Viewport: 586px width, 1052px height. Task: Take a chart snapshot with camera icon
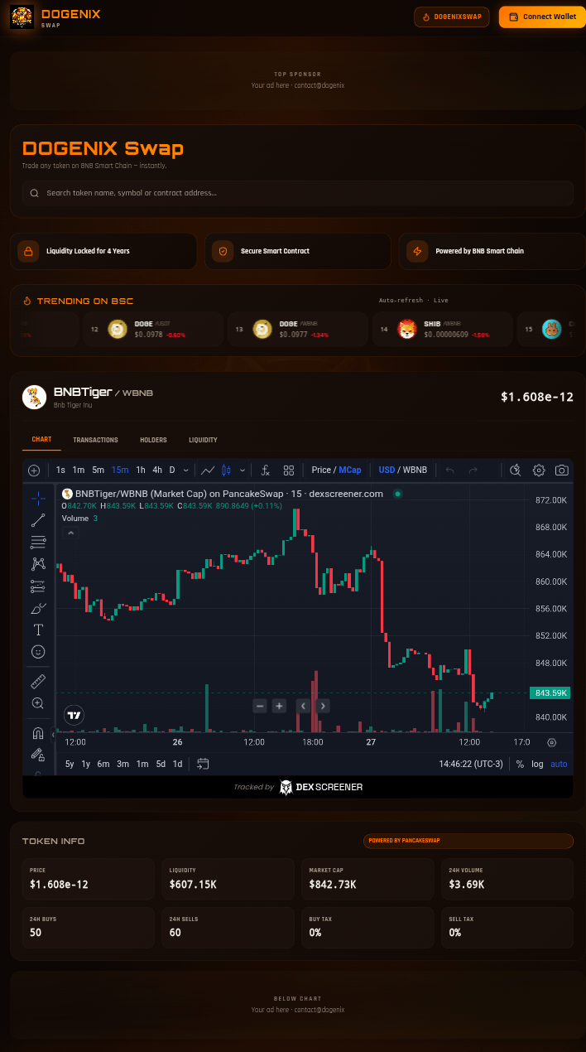pyautogui.click(x=562, y=471)
